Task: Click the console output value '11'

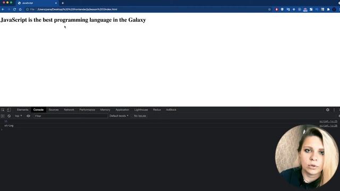Action: tap(6, 121)
